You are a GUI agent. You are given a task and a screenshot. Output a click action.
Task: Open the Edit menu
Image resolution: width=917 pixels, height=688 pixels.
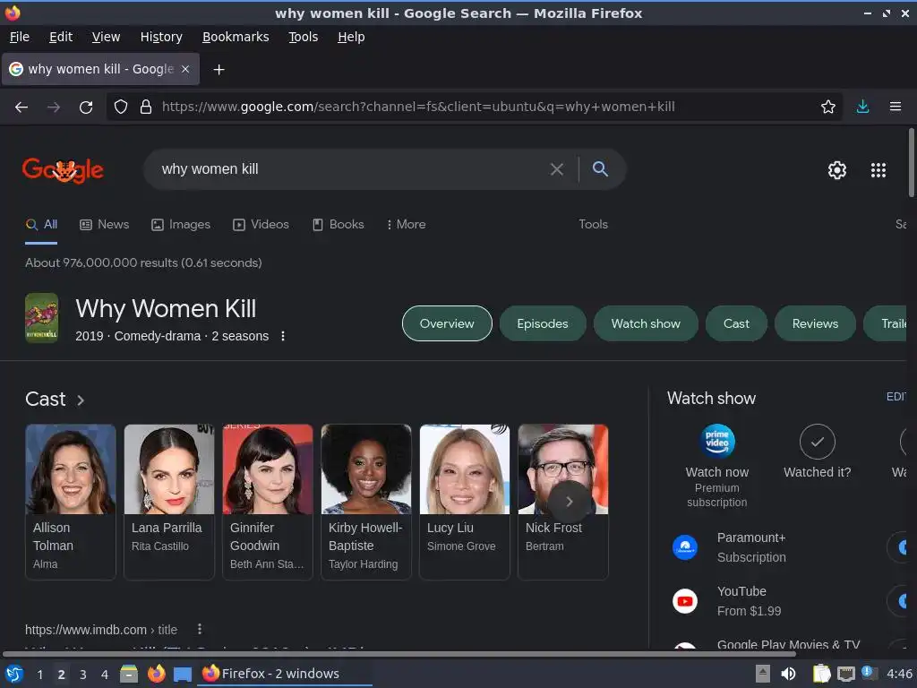tap(61, 37)
